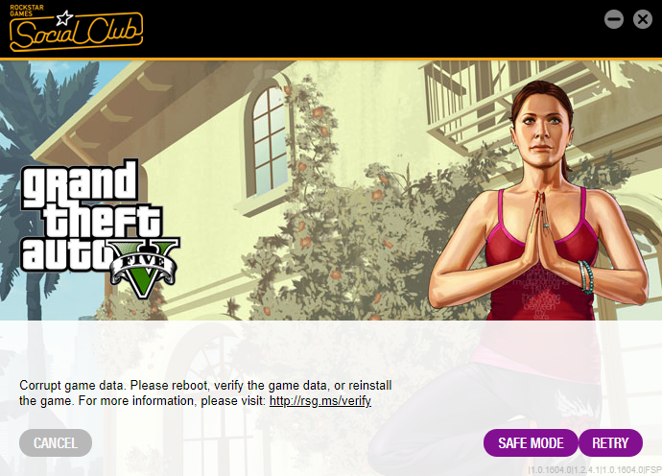Image resolution: width=662 pixels, height=476 pixels.
Task: Click the version number string at bottom right
Action: (595, 469)
